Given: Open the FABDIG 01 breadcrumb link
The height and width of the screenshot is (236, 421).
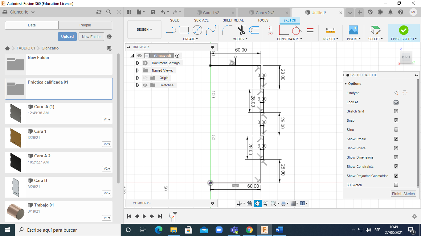Looking at the screenshot, I should [x=26, y=48].
